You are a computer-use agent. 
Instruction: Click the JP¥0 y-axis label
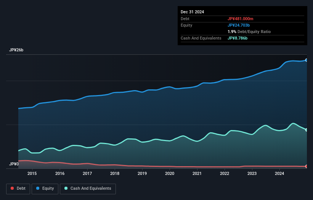[x=14, y=164]
